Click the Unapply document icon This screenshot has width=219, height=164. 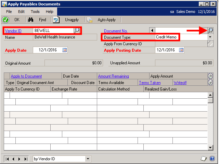click(56, 20)
